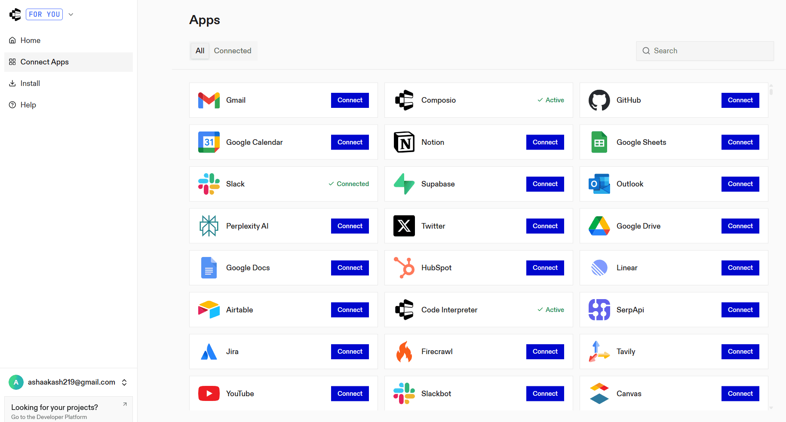Connect the HubSpot app
The height and width of the screenshot is (422, 786).
pos(545,268)
